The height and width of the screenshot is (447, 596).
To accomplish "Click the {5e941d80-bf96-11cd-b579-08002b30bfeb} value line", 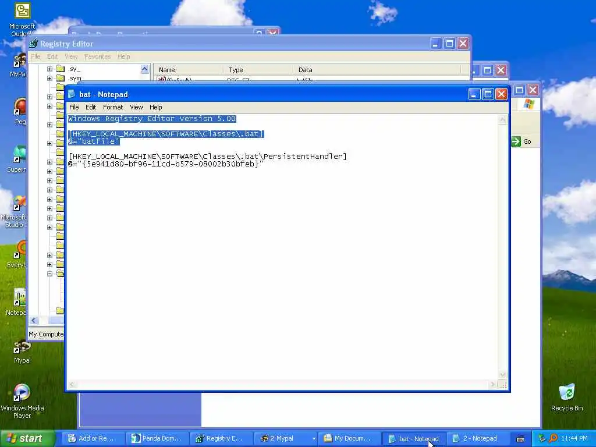I will pos(166,164).
